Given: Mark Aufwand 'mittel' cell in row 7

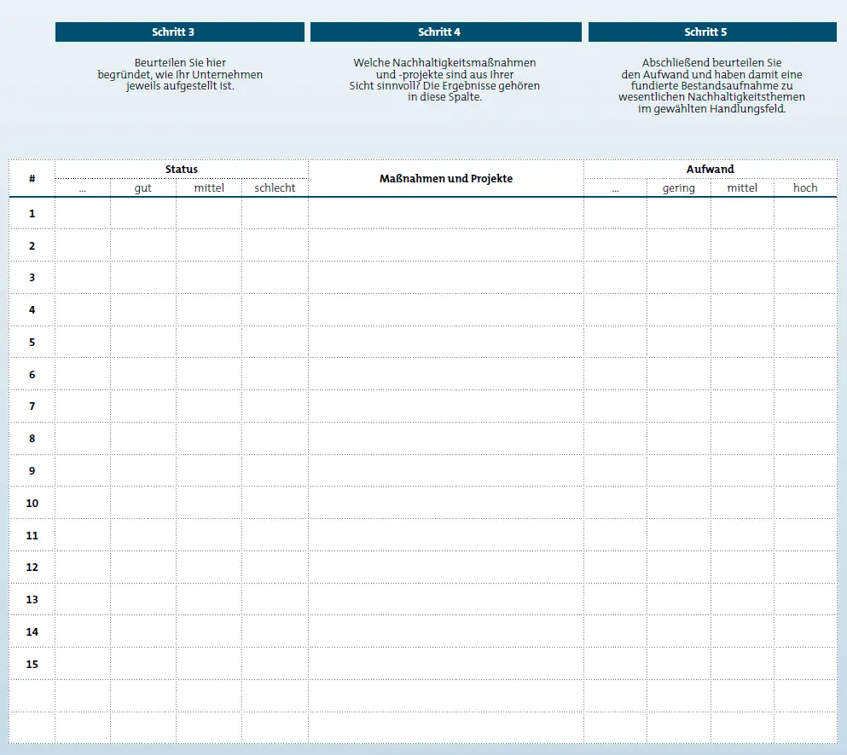Looking at the screenshot, I should (x=742, y=406).
